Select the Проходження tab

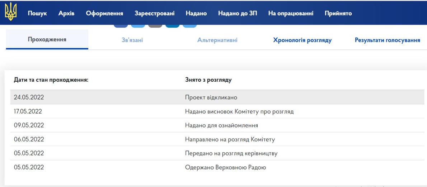pyautogui.click(x=47, y=40)
